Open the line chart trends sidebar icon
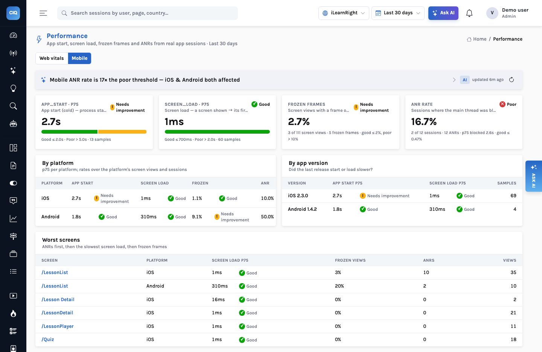This screenshot has height=352, width=542. click(13, 219)
